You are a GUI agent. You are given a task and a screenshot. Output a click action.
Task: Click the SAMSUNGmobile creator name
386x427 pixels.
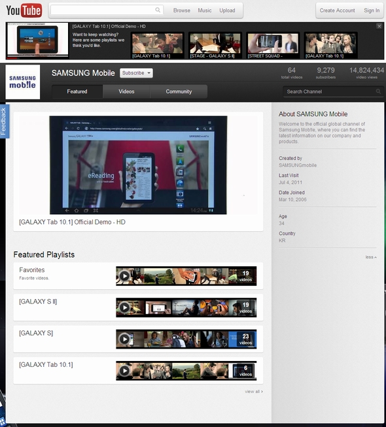point(298,165)
